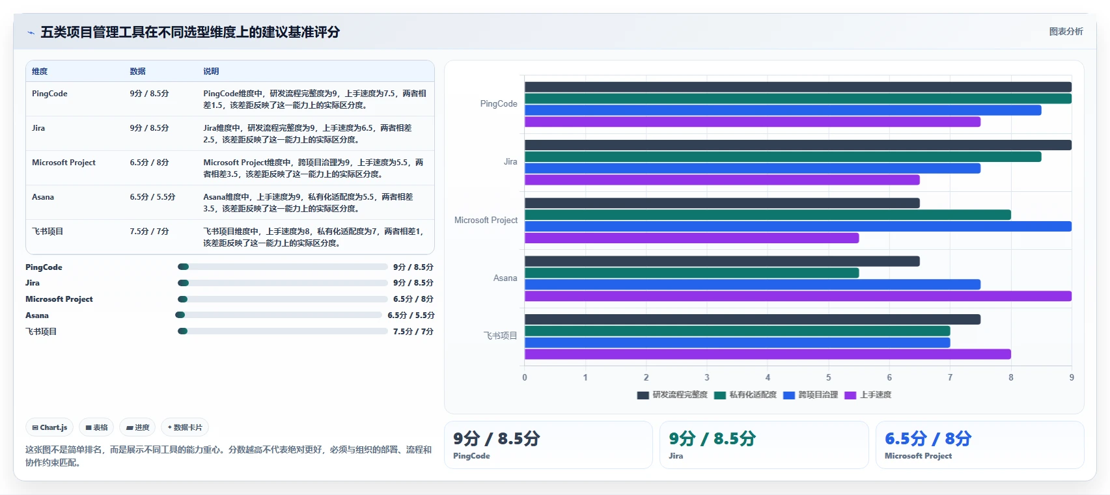The height and width of the screenshot is (495, 1110).
Task: Click the Jira table row name
Action: (x=38, y=128)
